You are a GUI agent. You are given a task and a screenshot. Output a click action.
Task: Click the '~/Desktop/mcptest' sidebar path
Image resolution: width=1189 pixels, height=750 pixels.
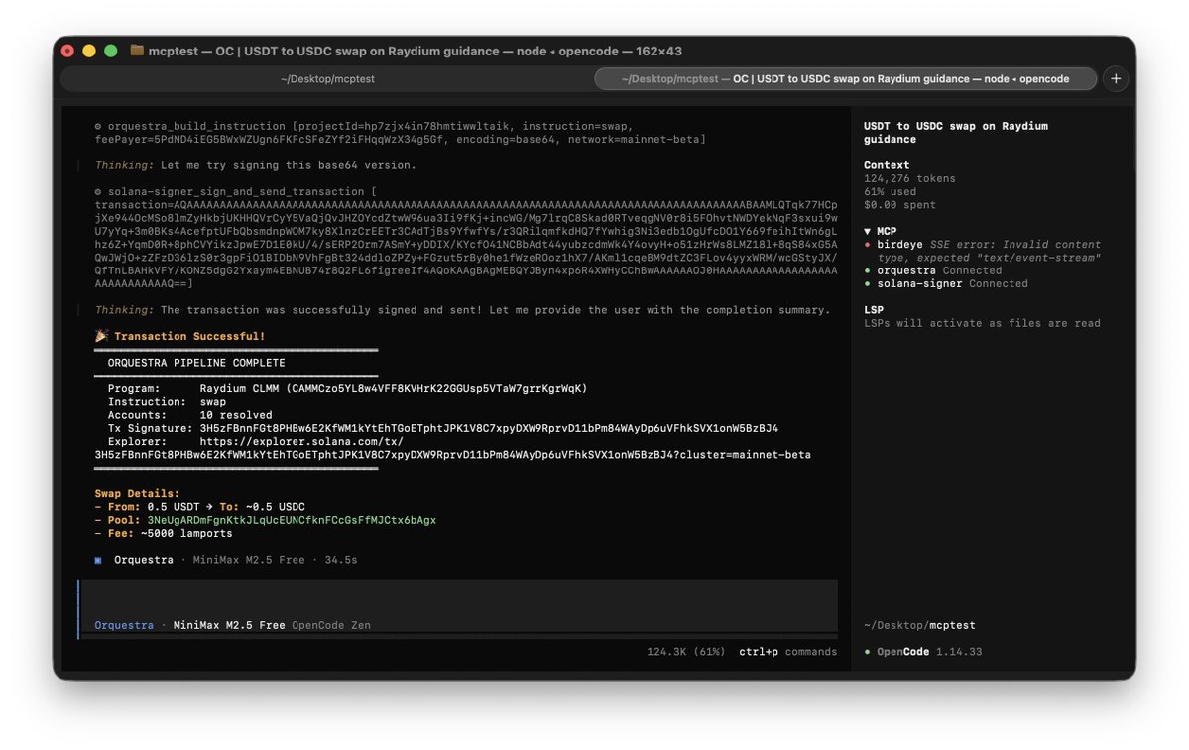[919, 625]
